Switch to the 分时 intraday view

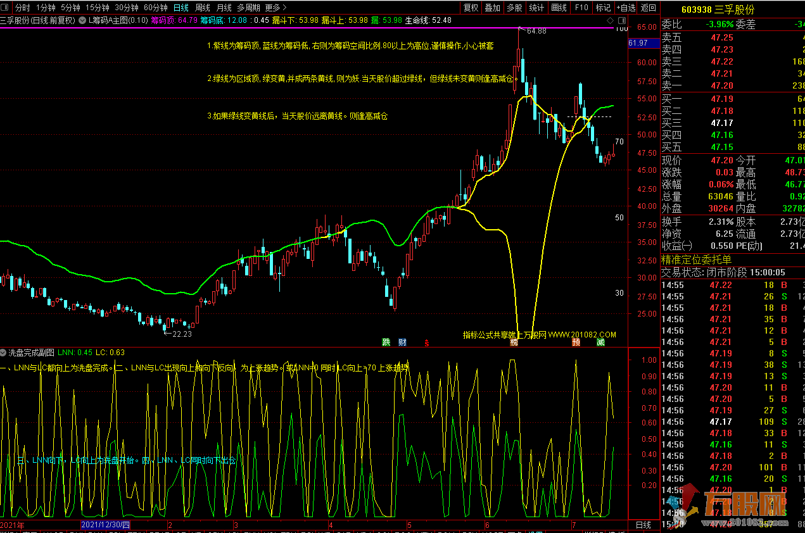pos(22,8)
